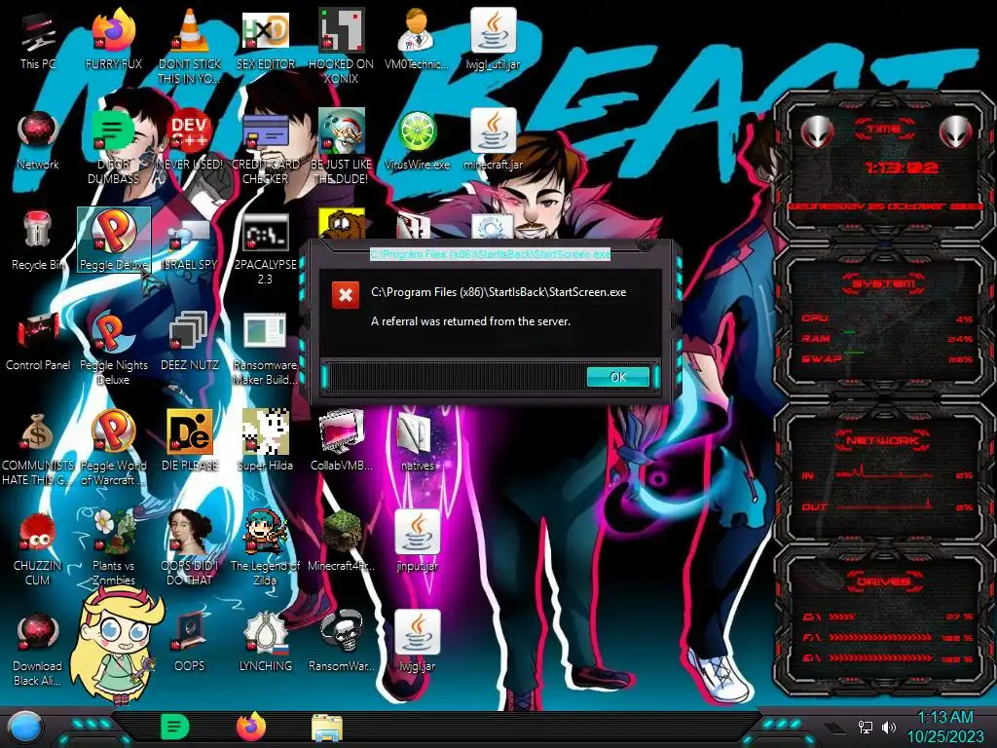Open BE JUST LIKE THE DUDE shortcut
This screenshot has width=997, height=748.
[x=342, y=148]
